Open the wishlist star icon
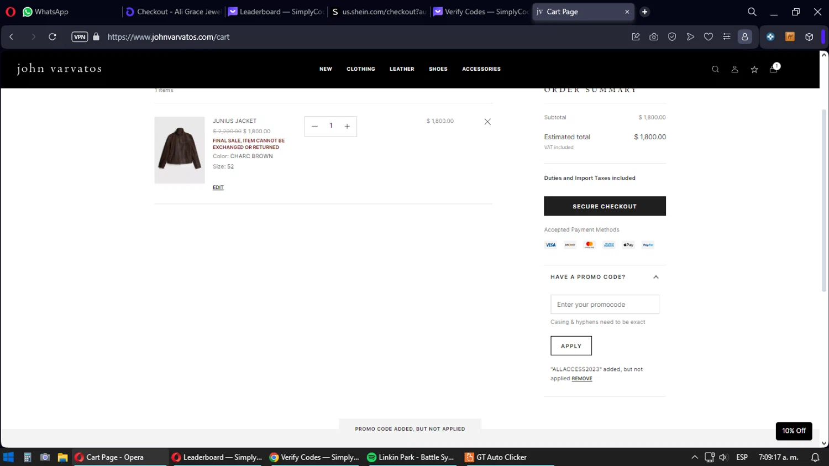The width and height of the screenshot is (829, 466). pyautogui.click(x=754, y=69)
